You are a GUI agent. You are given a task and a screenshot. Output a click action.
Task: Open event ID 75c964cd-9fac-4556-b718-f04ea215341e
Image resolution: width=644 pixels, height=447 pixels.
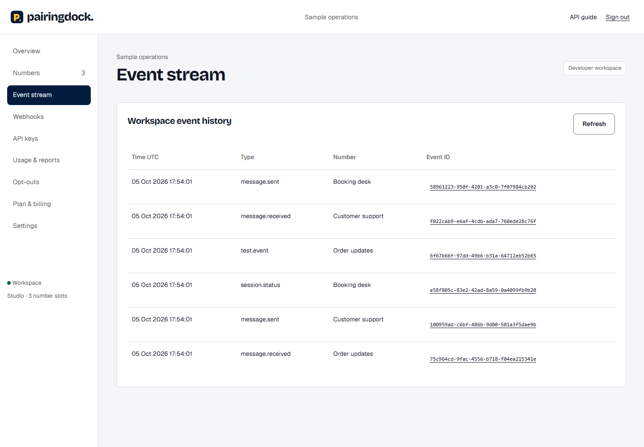coord(483,359)
